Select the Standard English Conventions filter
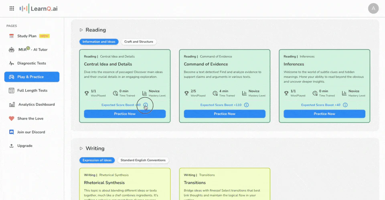The width and height of the screenshot is (385, 200). pyautogui.click(x=143, y=160)
